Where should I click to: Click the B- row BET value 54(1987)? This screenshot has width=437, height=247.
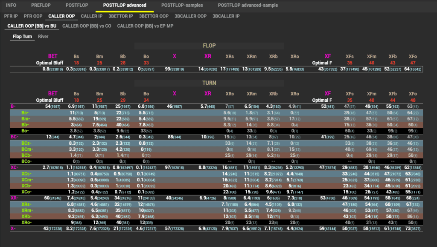(x=52, y=106)
